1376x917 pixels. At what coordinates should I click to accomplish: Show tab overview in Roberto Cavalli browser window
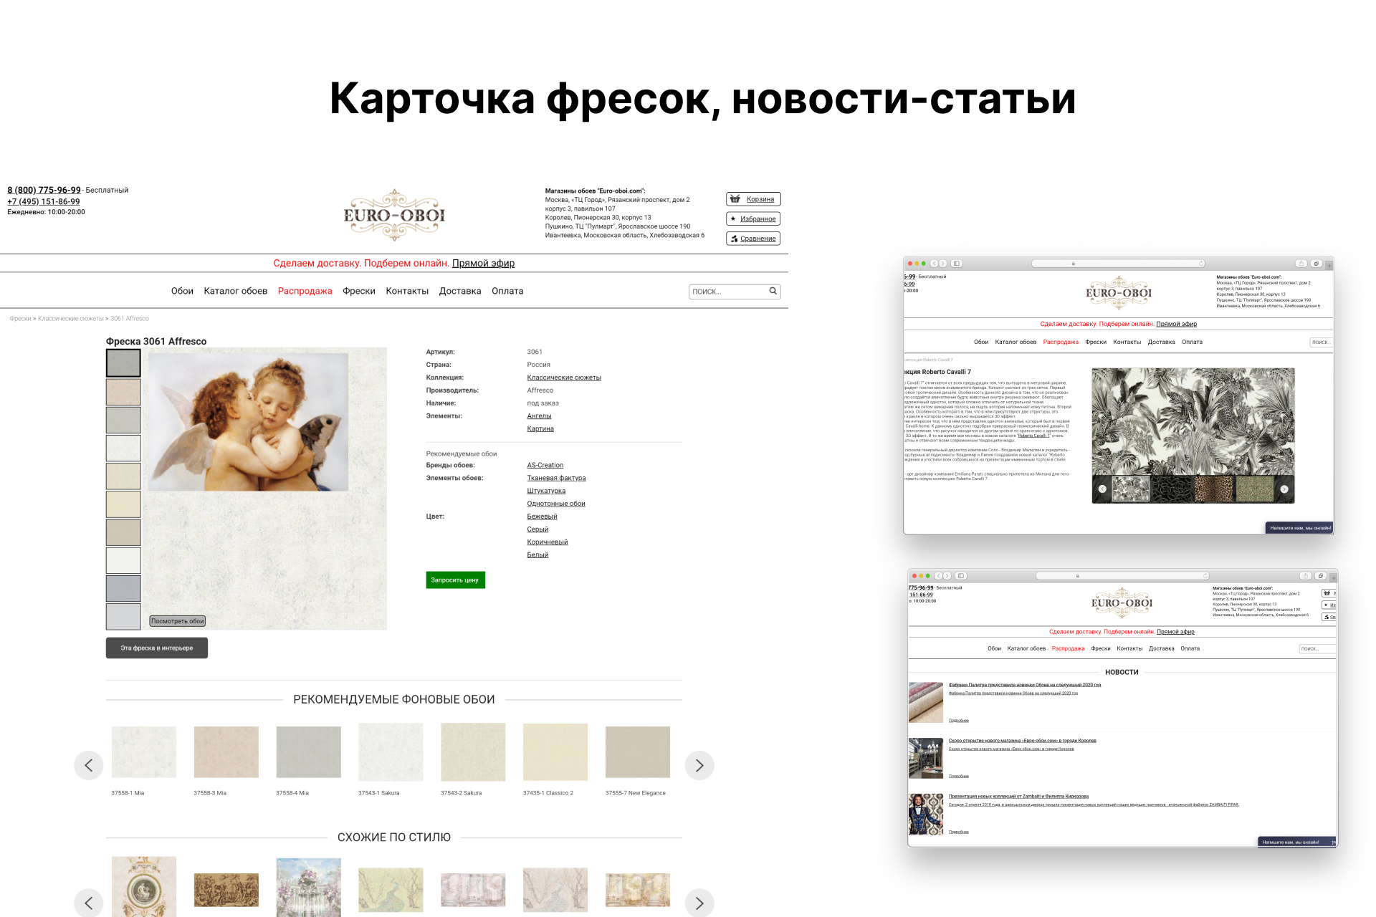point(1317,264)
